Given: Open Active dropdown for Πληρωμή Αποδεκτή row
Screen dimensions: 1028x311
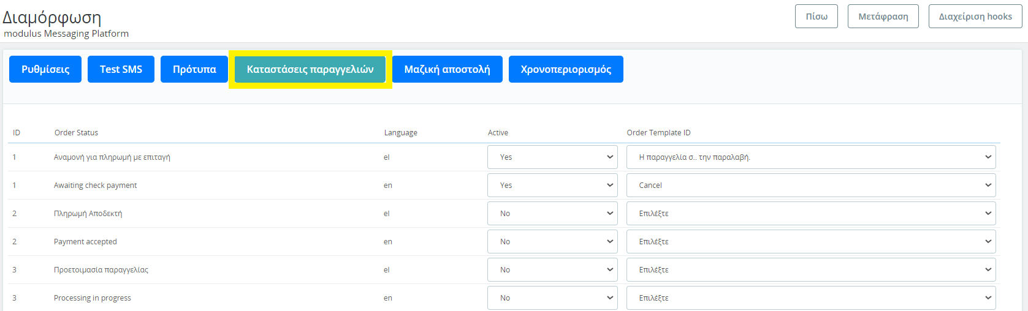Looking at the screenshot, I should coord(552,214).
